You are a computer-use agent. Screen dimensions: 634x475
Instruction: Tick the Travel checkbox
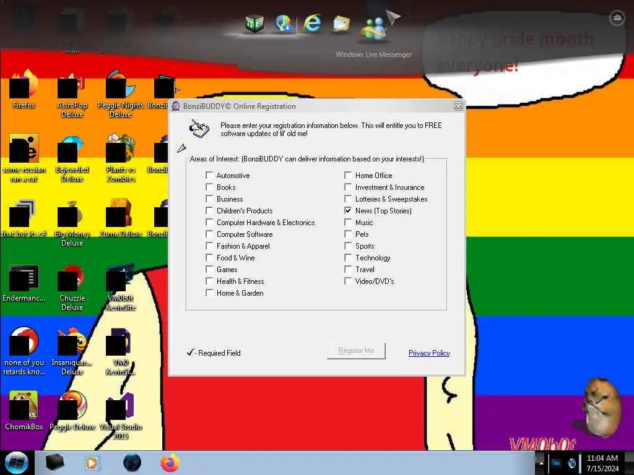click(348, 269)
